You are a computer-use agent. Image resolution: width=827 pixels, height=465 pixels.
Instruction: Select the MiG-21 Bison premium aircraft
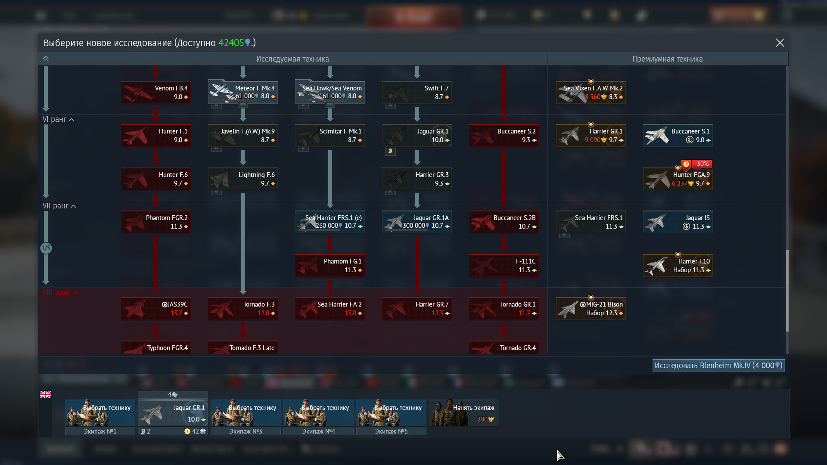coord(591,309)
